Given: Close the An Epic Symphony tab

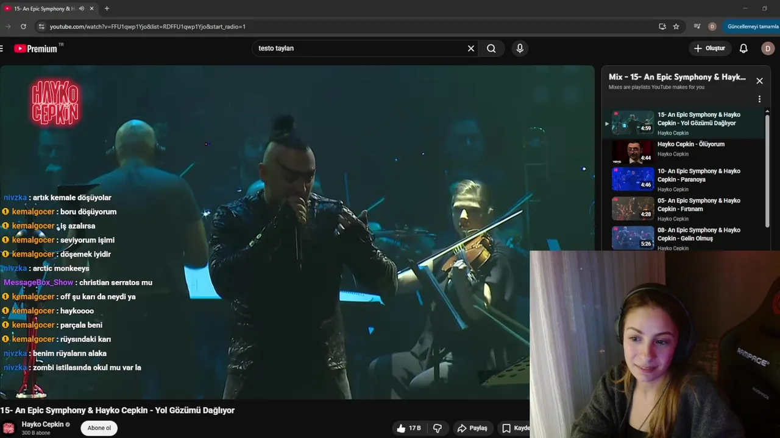Looking at the screenshot, I should (x=91, y=9).
